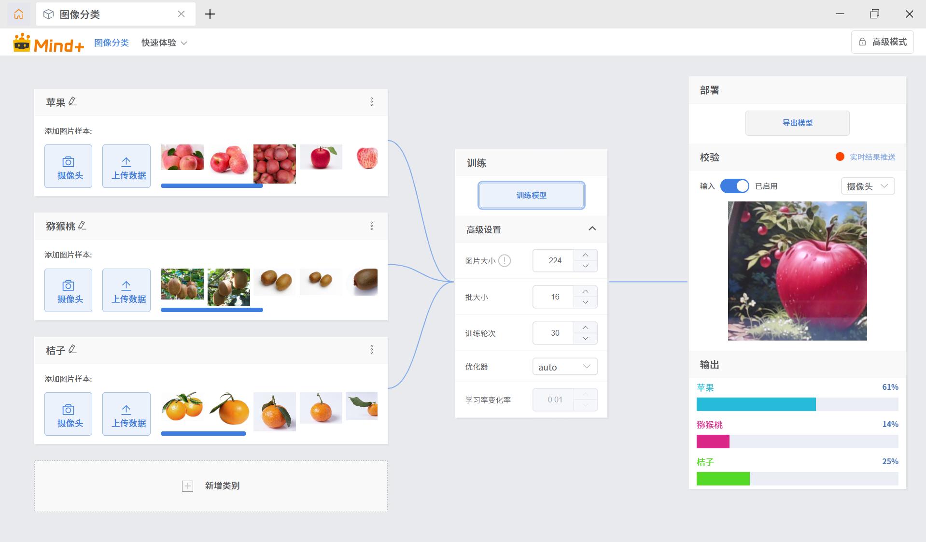Screen dimensions: 926x542
Task: Click the 摄像头 camera button under 猕猴桃
Action: (x=68, y=290)
